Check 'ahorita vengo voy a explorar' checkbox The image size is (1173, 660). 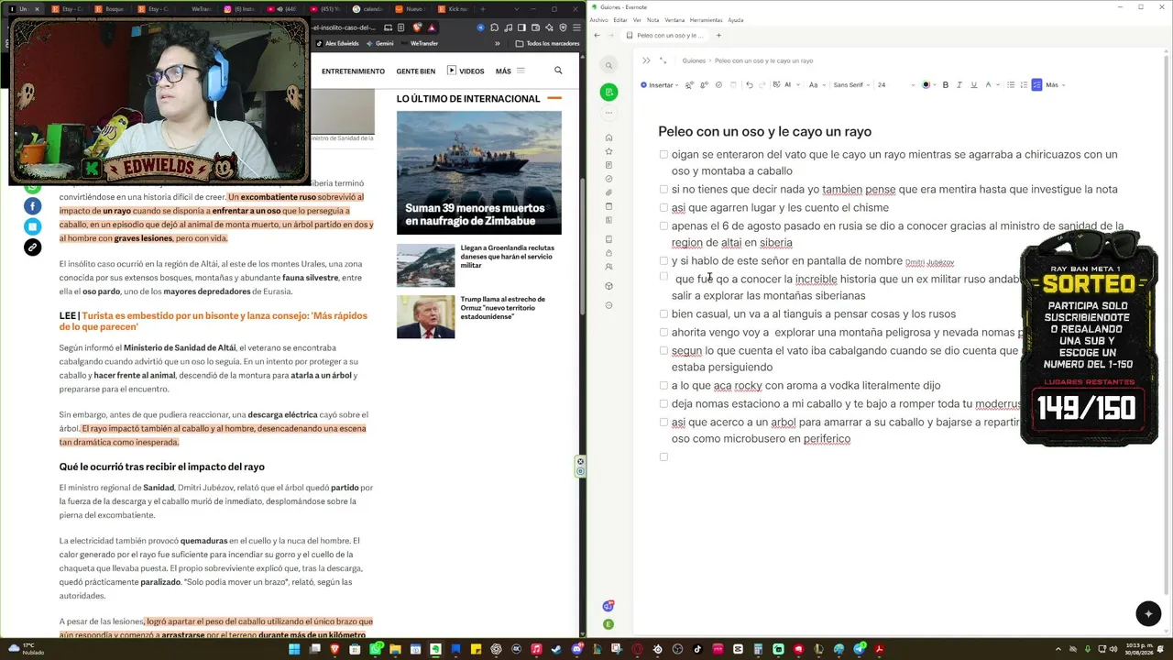pos(663,332)
